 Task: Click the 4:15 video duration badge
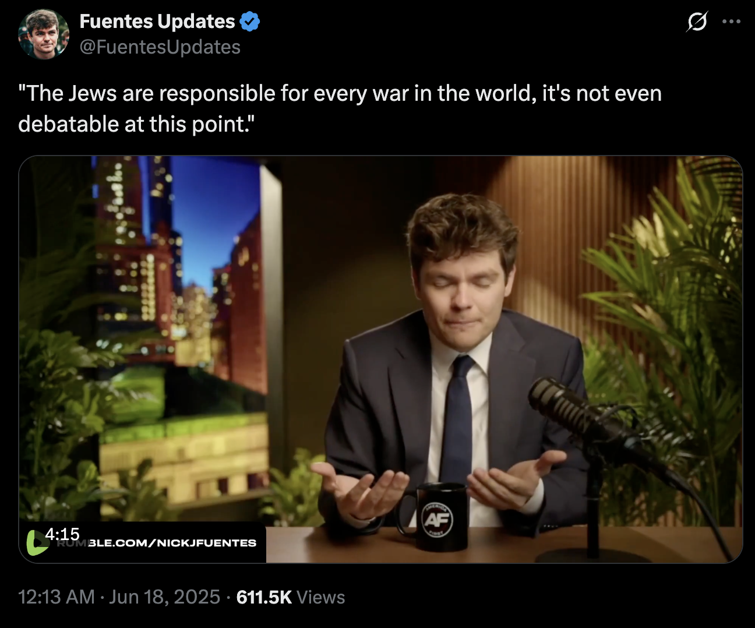pyautogui.click(x=62, y=534)
